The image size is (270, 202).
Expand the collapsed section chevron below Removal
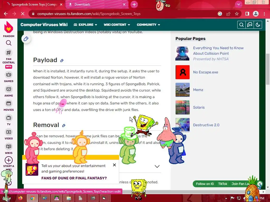coord(157,166)
